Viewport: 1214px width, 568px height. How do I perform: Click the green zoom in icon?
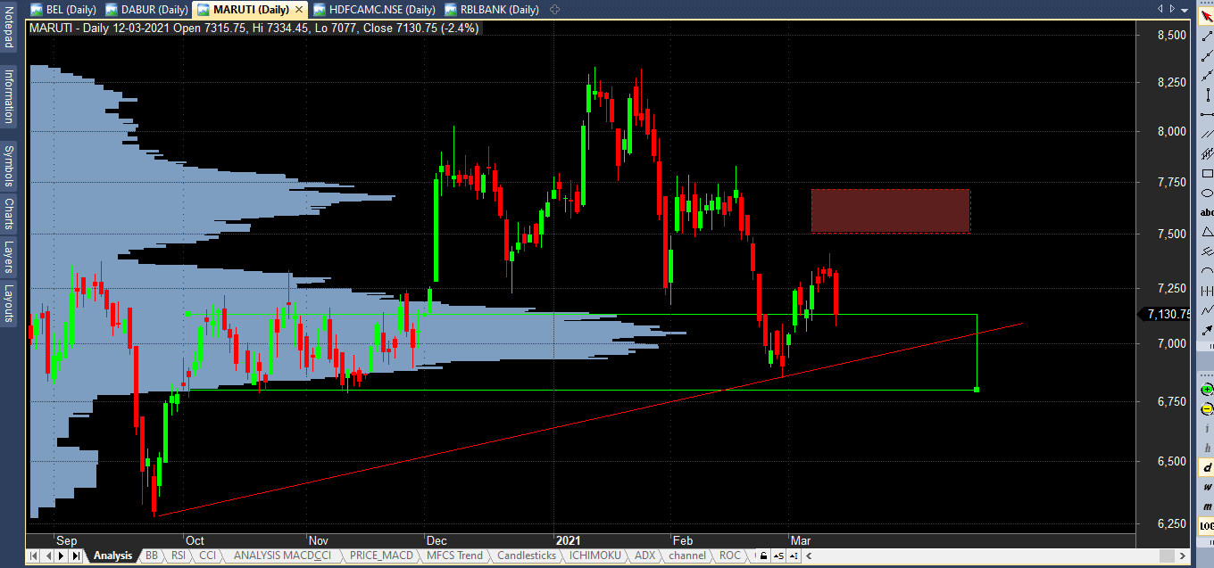coord(1207,389)
